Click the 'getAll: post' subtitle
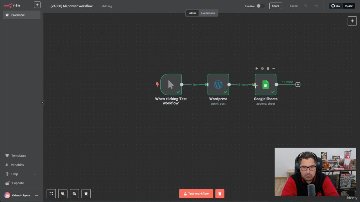The image size is (360, 202). coord(218,104)
